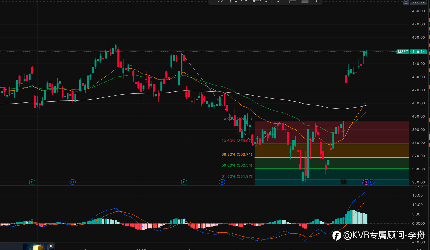
Task: Select the earnings E marker inside the Fibonacci zone
Action: pos(343,182)
